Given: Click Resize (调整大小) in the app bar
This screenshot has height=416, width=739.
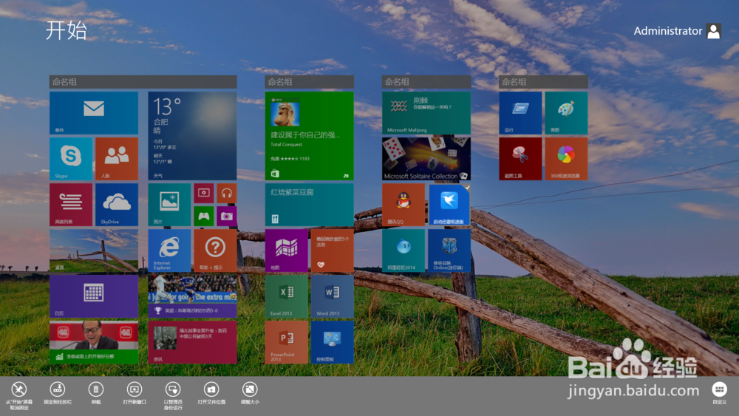Looking at the screenshot, I should click(x=250, y=393).
